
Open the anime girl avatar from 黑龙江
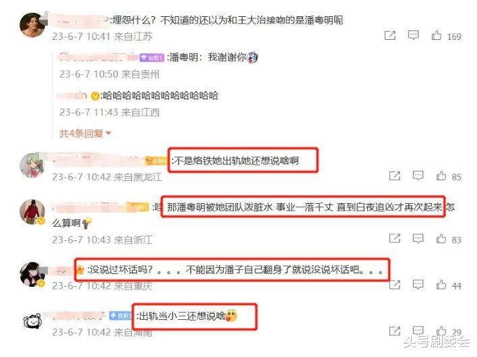pos(32,165)
